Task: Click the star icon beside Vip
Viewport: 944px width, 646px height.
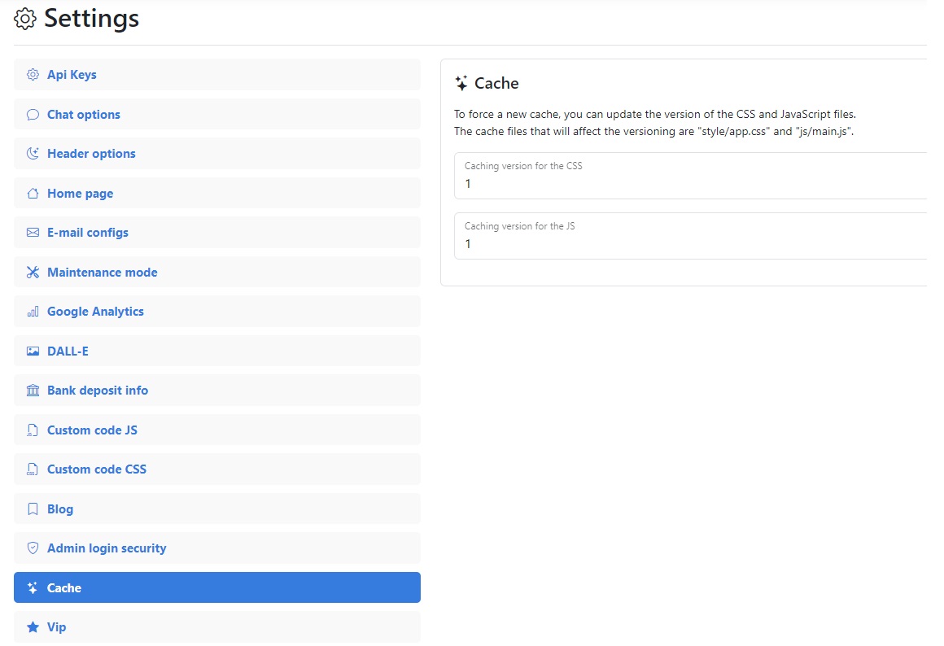Action: (33, 627)
